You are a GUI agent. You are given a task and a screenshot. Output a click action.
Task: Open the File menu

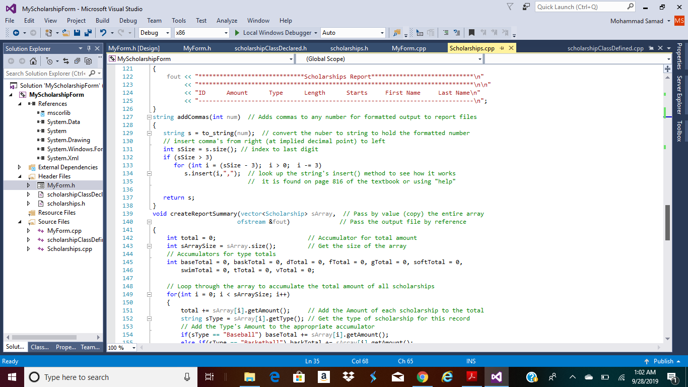(x=10, y=21)
